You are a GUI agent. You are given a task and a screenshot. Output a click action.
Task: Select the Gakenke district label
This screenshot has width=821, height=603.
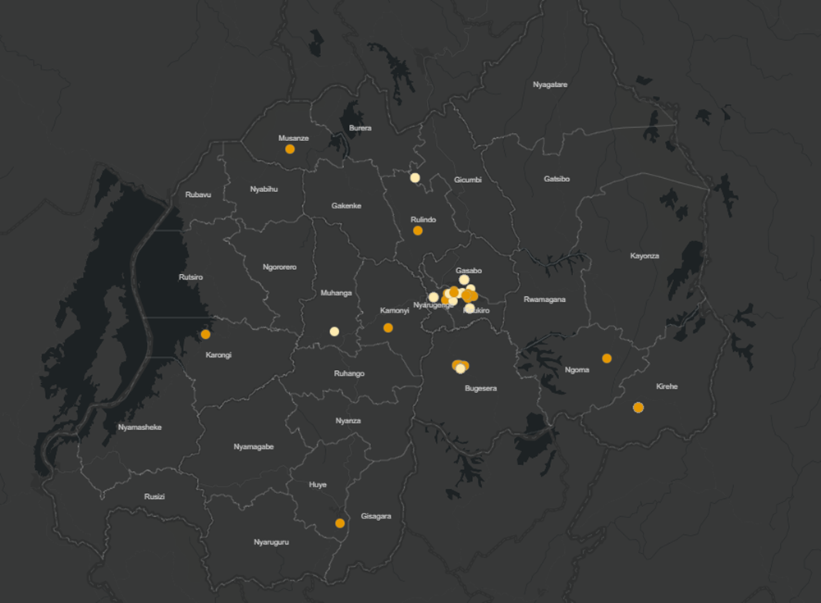point(346,206)
